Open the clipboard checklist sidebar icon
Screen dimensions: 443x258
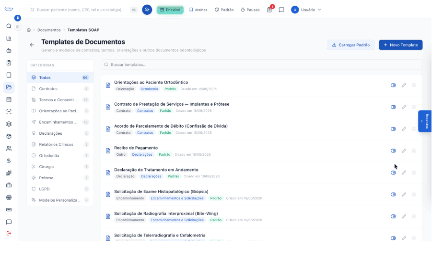(9, 63)
